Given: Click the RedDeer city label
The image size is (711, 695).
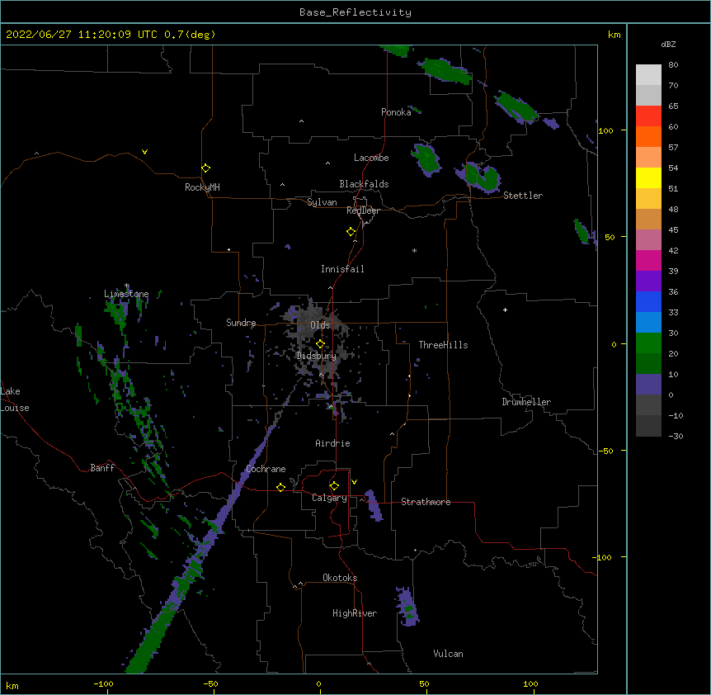Looking at the screenshot, I should click(x=363, y=210).
